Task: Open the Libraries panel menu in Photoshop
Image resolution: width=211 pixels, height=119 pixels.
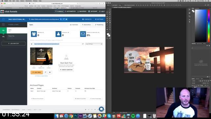Action: coord(210,43)
